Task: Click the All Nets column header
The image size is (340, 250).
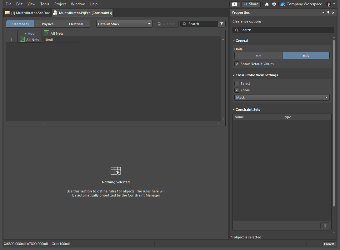Action: coord(60,33)
